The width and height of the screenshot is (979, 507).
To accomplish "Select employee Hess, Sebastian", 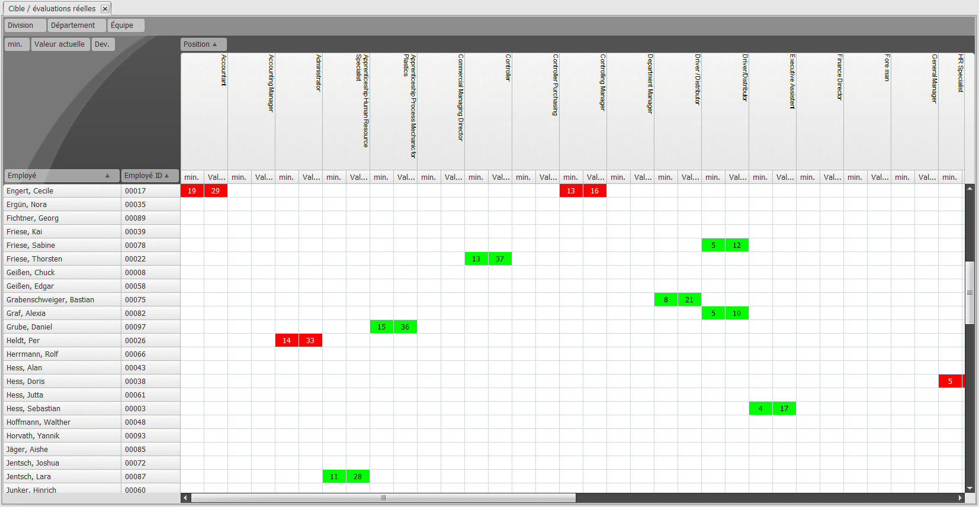I will (x=62, y=409).
